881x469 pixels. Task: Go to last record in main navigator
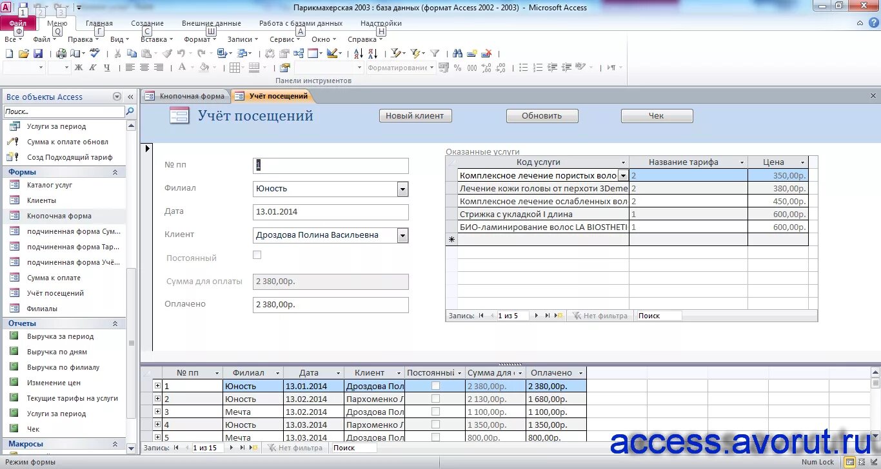(242, 448)
